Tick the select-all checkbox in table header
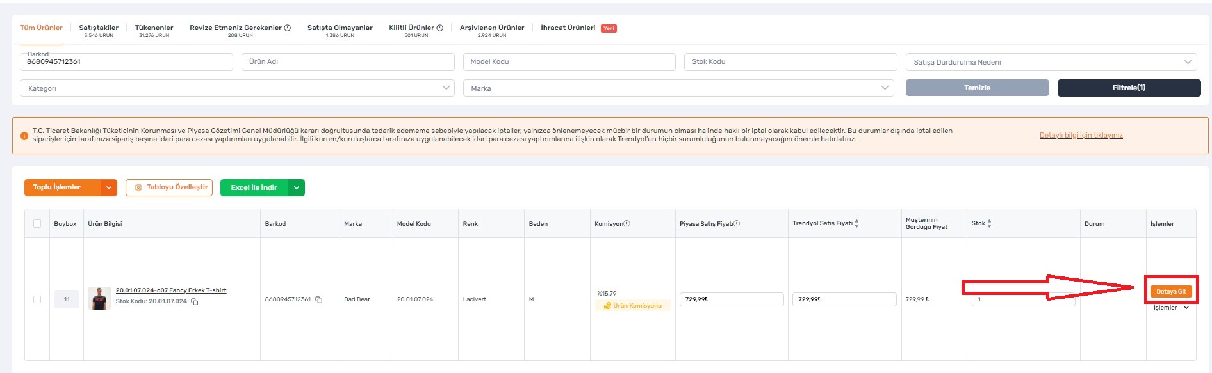The height and width of the screenshot is (373, 1212). pos(37,223)
